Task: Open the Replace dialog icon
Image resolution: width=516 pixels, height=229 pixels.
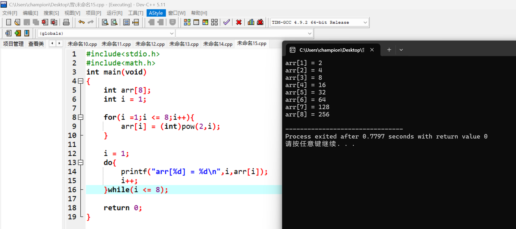Action: pos(114,22)
